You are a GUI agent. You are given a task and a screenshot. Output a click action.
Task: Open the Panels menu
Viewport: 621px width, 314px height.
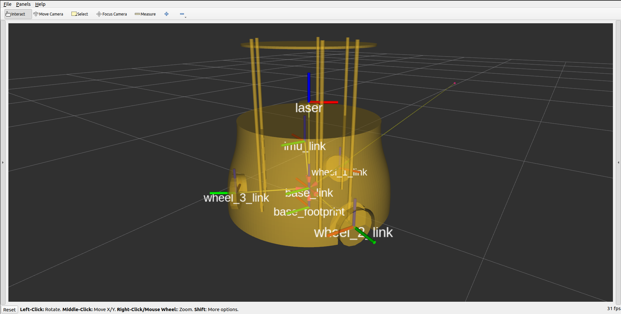coord(23,4)
